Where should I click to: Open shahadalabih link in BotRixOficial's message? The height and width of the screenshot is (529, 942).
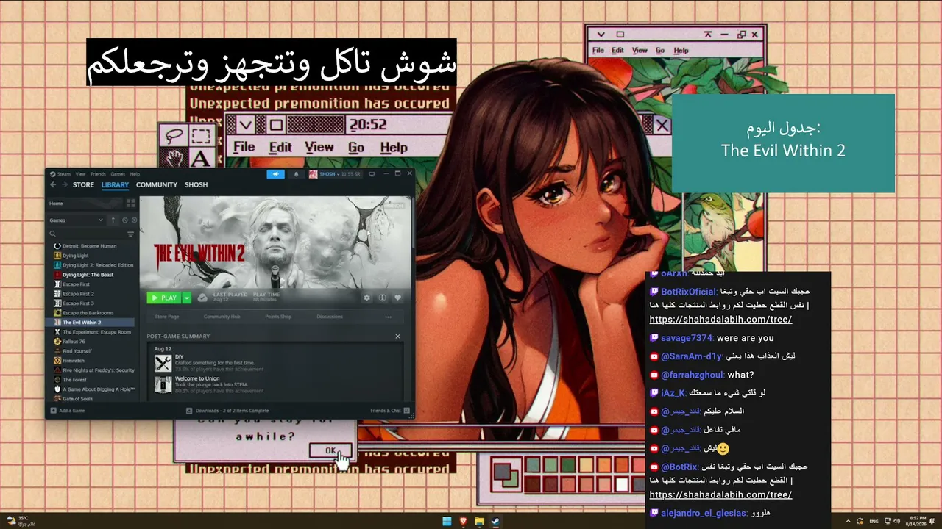[x=720, y=319]
